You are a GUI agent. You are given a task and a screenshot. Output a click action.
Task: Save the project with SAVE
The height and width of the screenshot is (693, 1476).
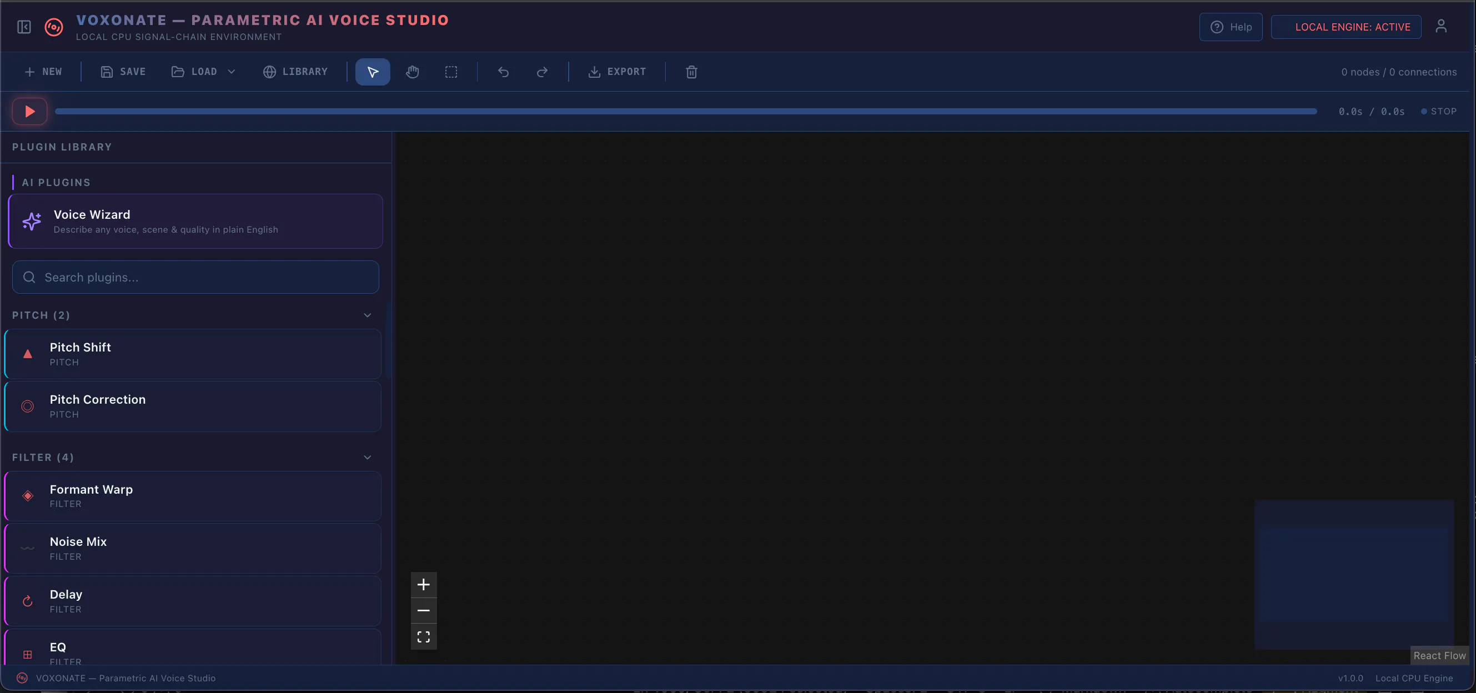[124, 72]
